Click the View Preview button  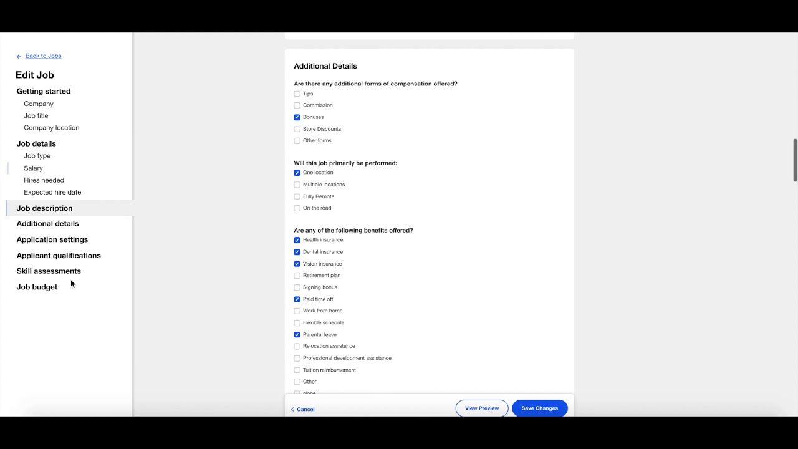482,408
